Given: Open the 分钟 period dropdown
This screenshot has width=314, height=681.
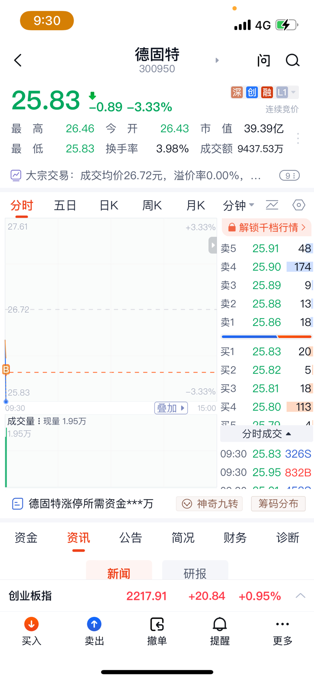Looking at the screenshot, I should pos(239,205).
